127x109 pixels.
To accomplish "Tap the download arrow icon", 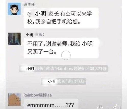I will coord(100,107).
